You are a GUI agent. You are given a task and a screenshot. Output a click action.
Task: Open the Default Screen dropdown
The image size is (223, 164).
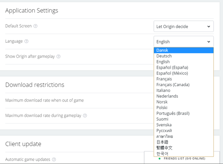pyautogui.click(x=184, y=26)
